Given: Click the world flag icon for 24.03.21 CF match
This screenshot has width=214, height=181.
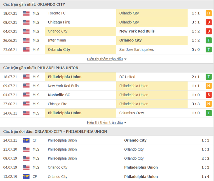Looking at the screenshot, I should pos(26,140).
